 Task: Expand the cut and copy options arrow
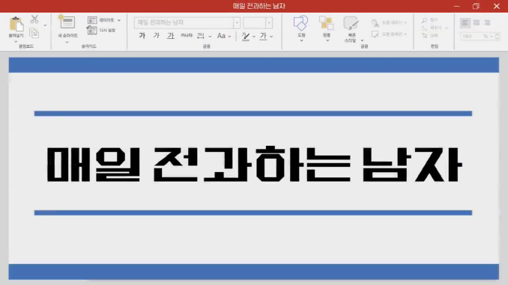pyautogui.click(x=45, y=25)
